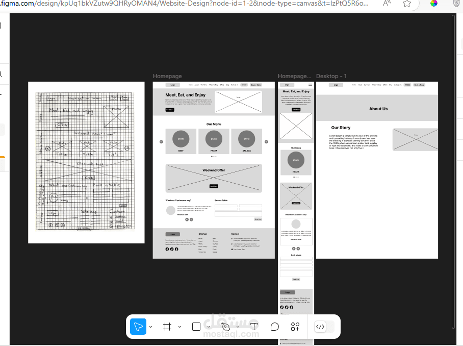
Task: Select the Text tool
Action: [x=254, y=327]
